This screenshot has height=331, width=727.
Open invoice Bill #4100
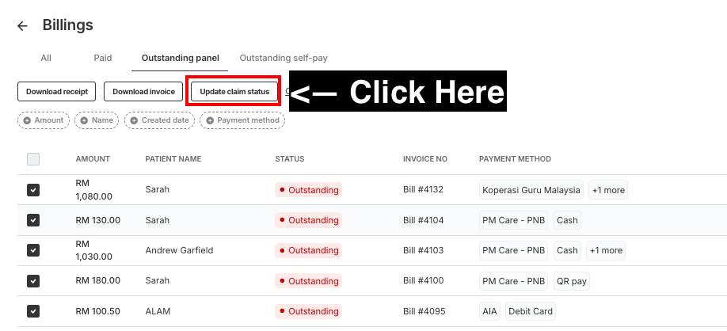424,280
